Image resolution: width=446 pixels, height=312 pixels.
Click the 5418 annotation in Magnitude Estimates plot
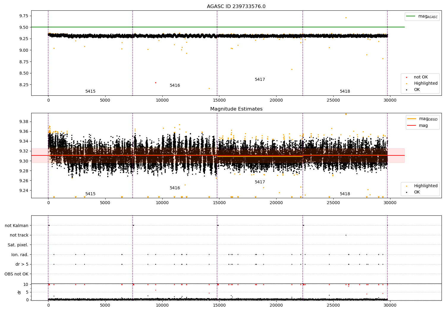(x=345, y=194)
